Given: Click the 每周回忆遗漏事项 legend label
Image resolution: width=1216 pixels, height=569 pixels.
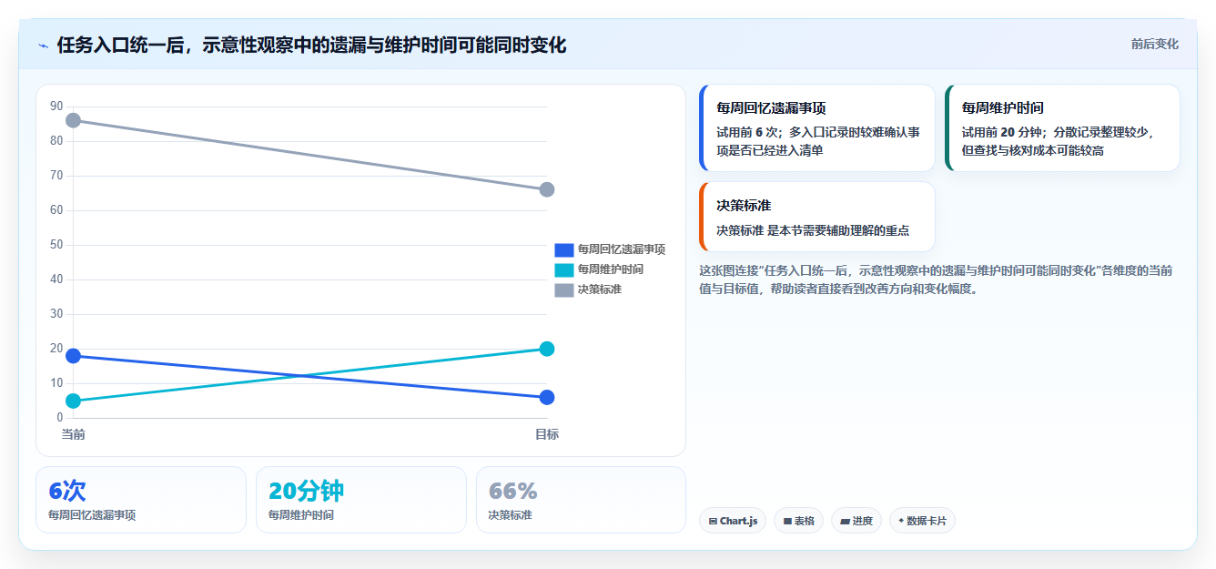Looking at the screenshot, I should tap(621, 249).
